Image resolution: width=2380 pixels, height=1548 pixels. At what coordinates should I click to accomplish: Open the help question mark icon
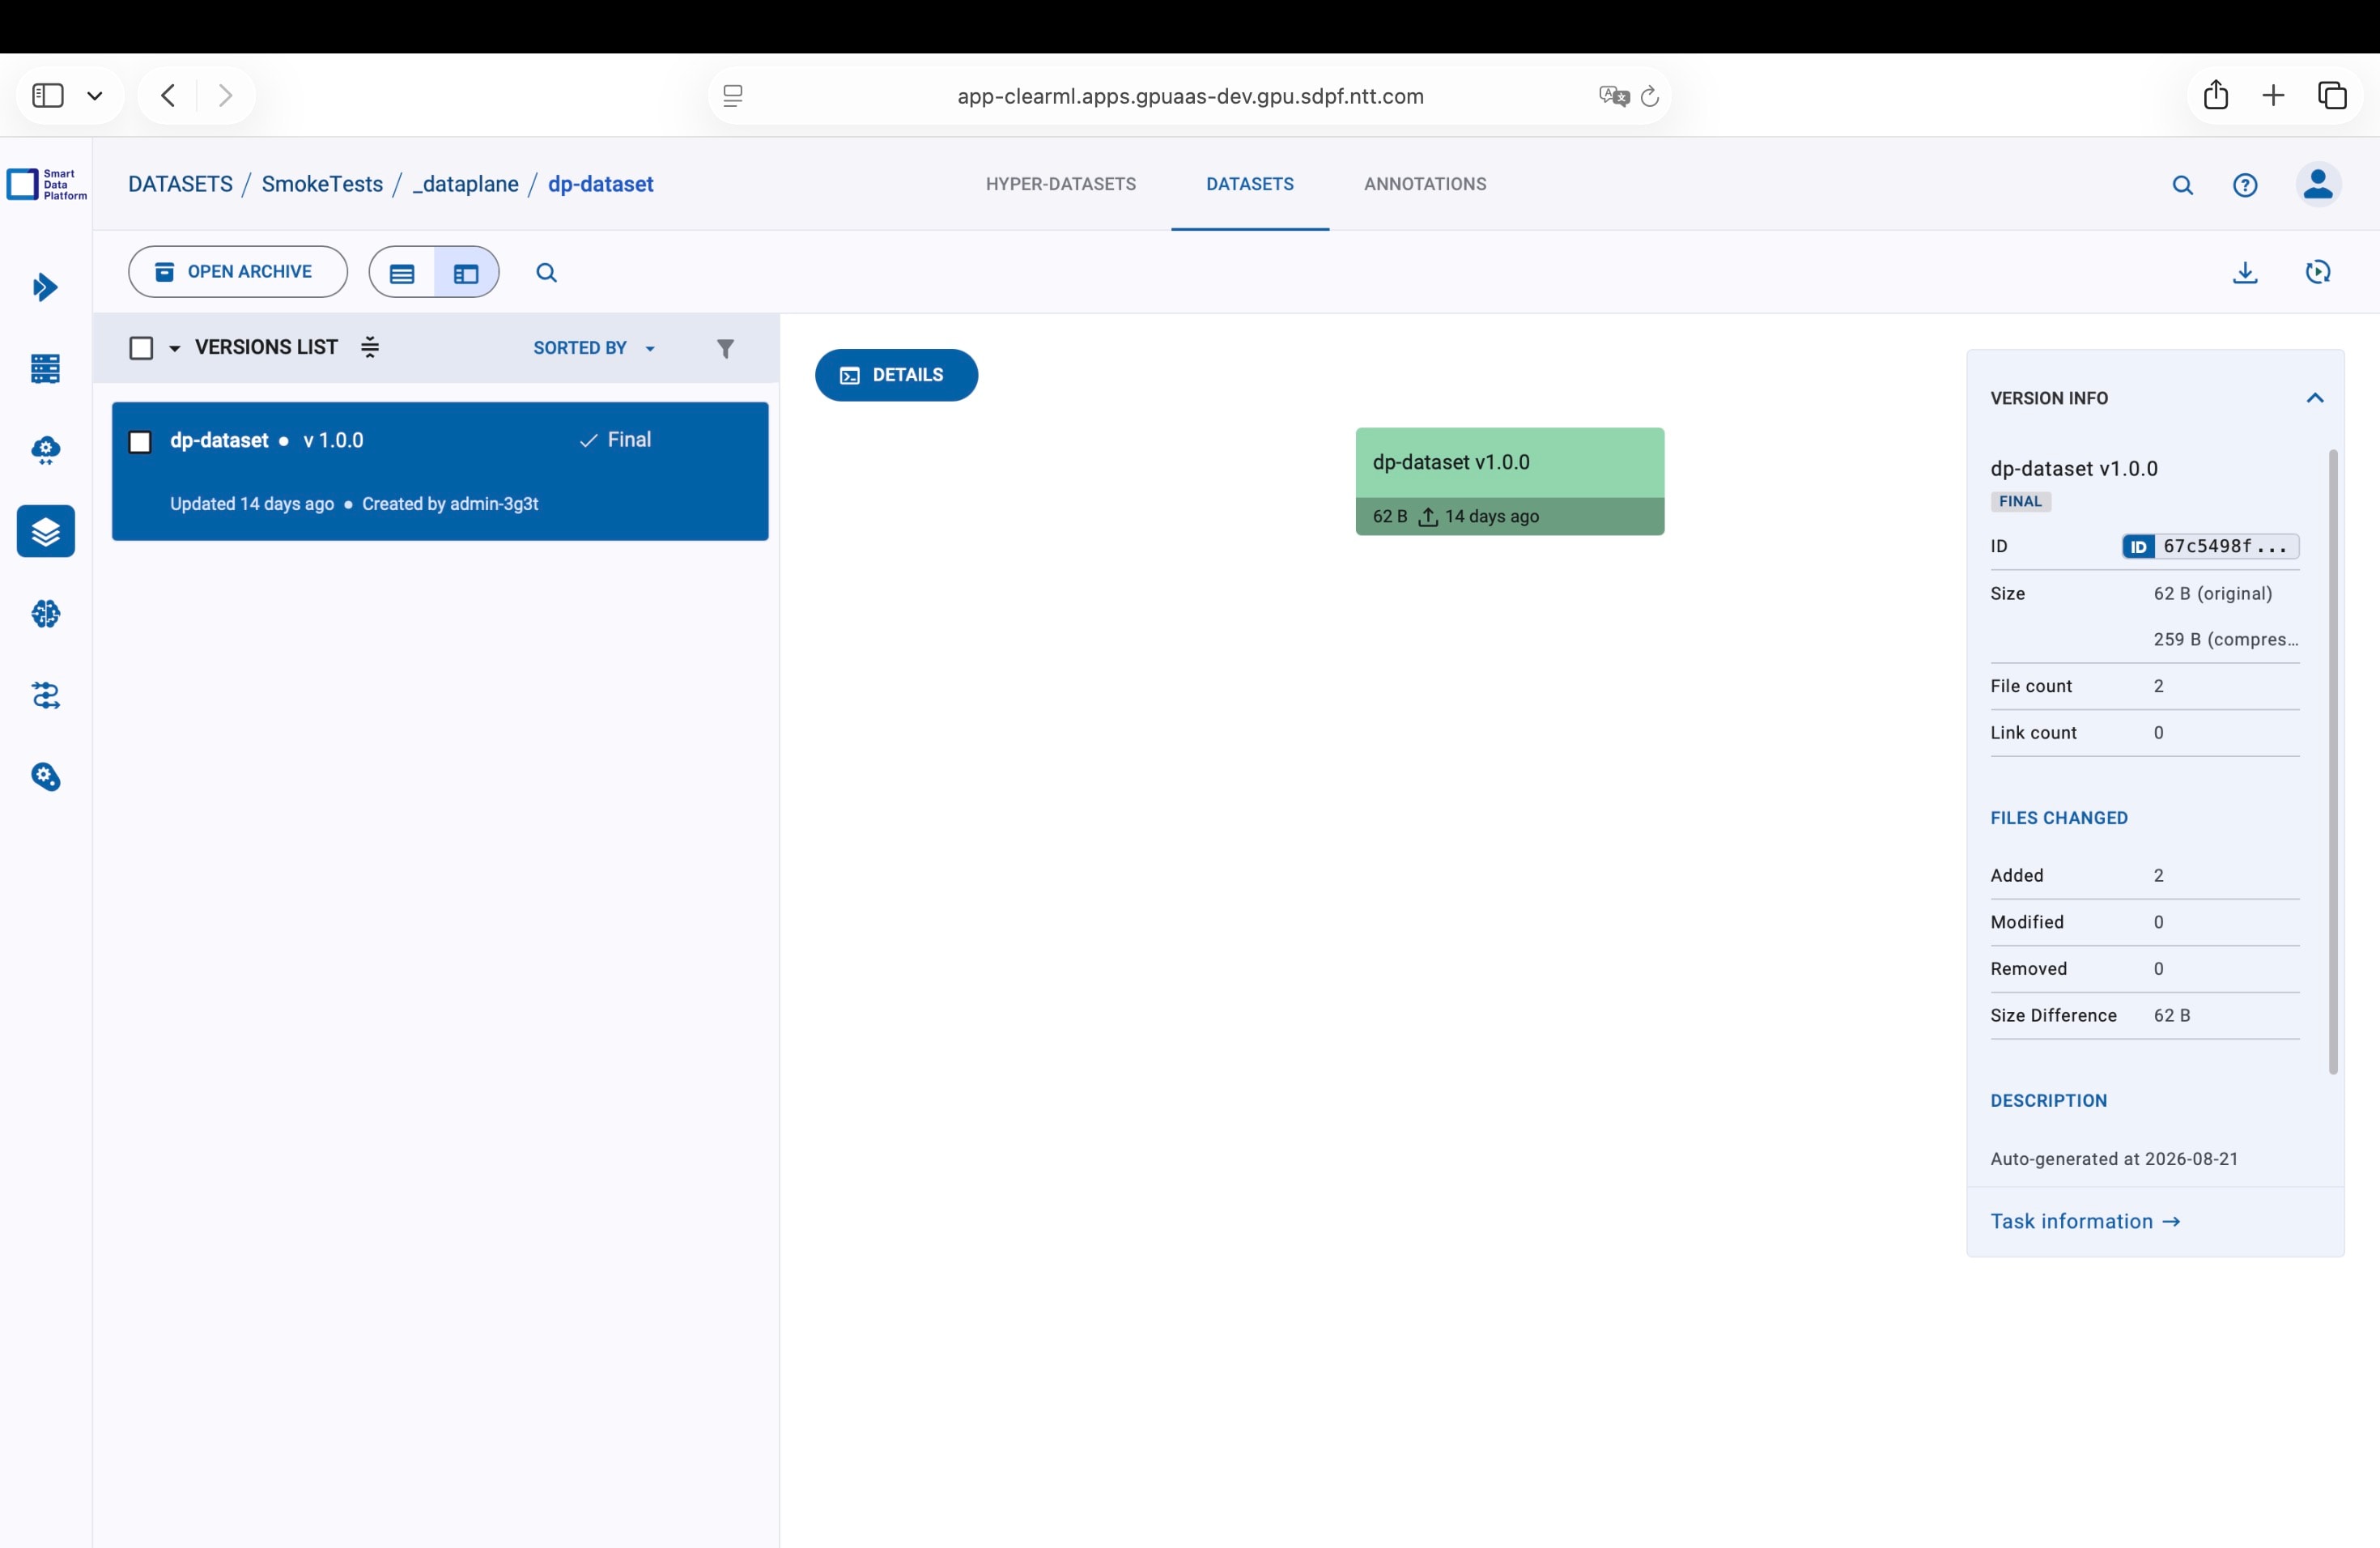(x=2245, y=185)
